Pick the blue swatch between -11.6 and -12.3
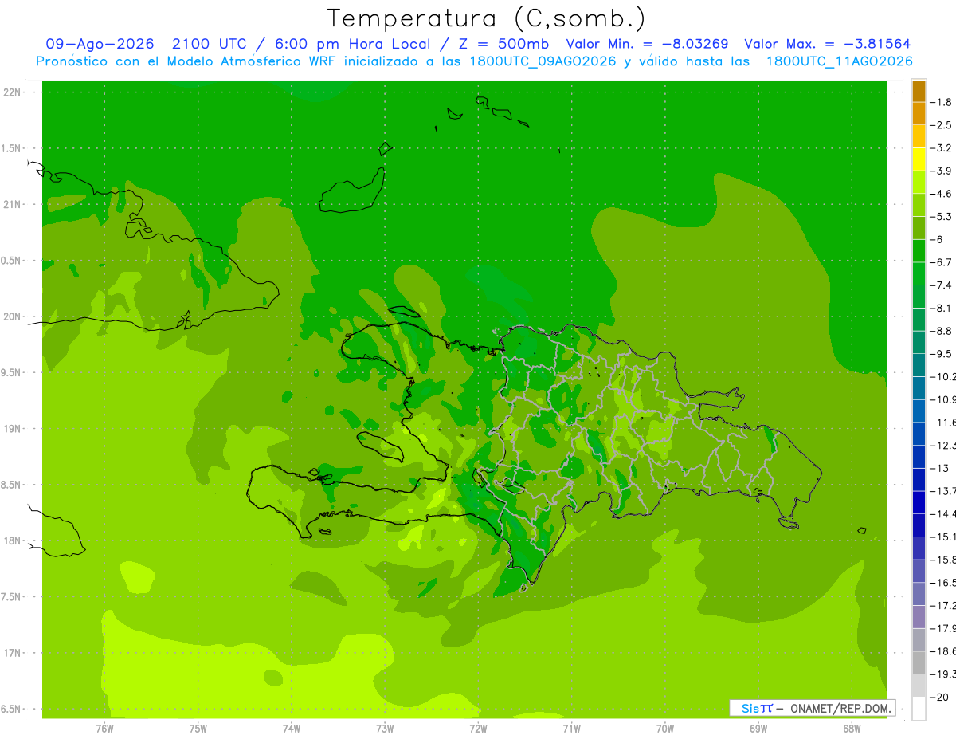 pyautogui.click(x=919, y=433)
